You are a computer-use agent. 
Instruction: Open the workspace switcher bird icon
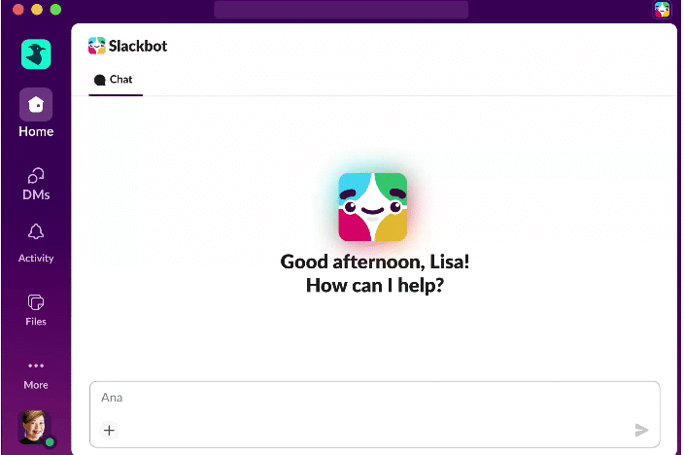click(36, 54)
